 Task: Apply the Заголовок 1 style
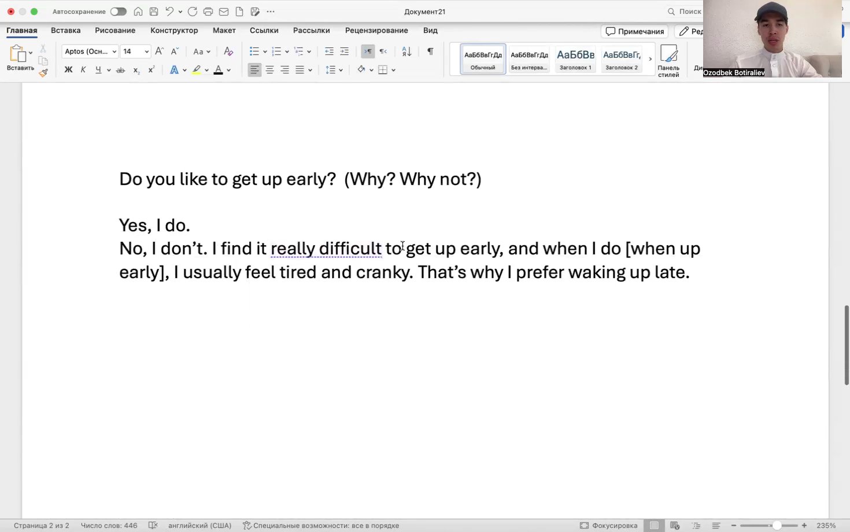[x=575, y=58]
